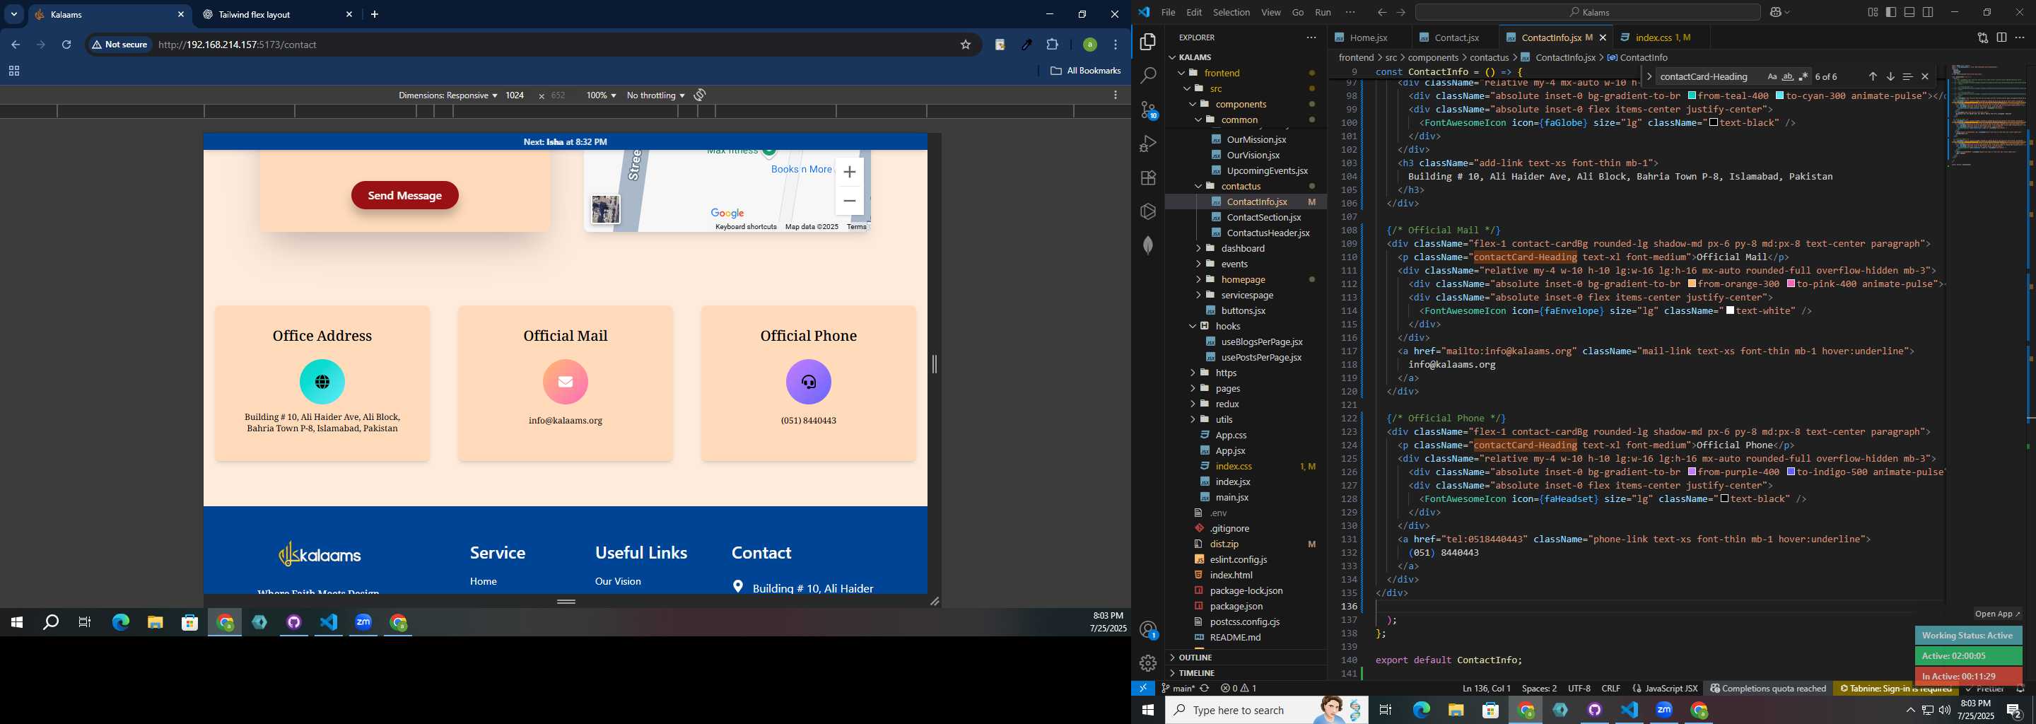Image resolution: width=2036 pixels, height=724 pixels.
Task: Open the Search view in VS Code sidebar
Action: 1147,76
